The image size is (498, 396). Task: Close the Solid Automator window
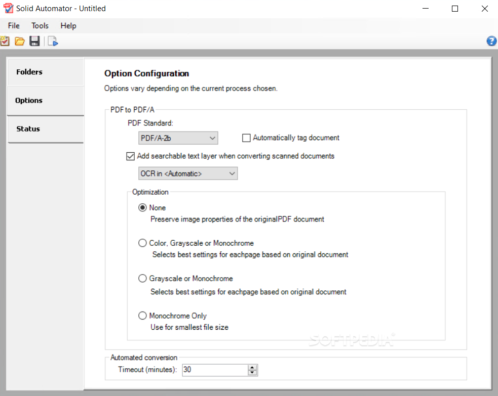(x=484, y=9)
